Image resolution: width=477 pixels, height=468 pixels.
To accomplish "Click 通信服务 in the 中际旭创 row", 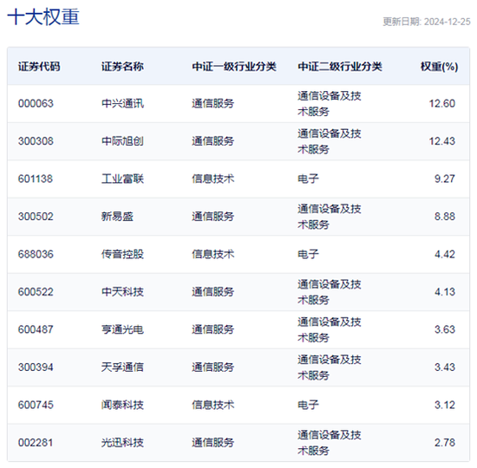I will click(213, 141).
